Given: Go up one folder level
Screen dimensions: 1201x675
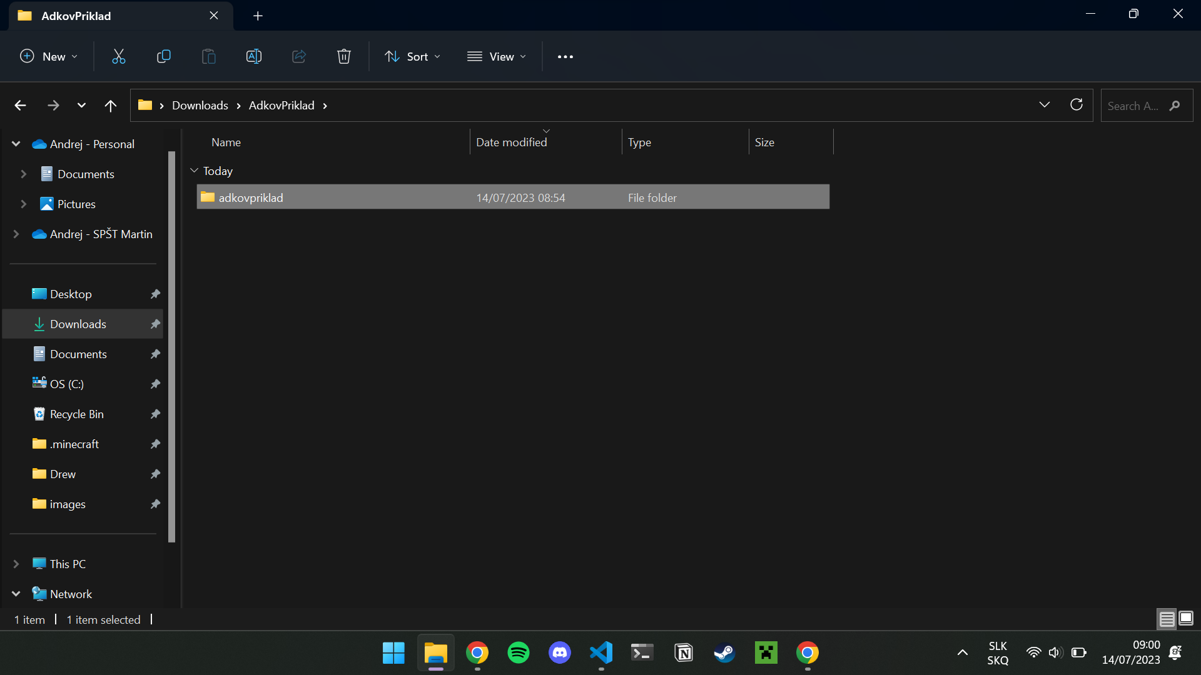Looking at the screenshot, I should [110, 106].
